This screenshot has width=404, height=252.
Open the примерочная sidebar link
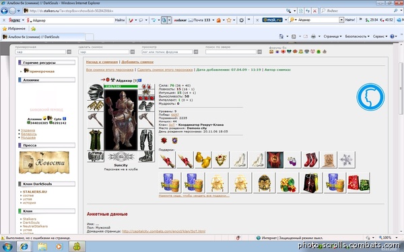42,71
